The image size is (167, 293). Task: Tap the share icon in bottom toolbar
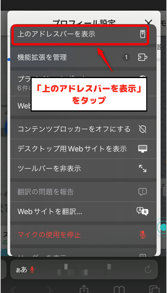click(x=84, y=289)
